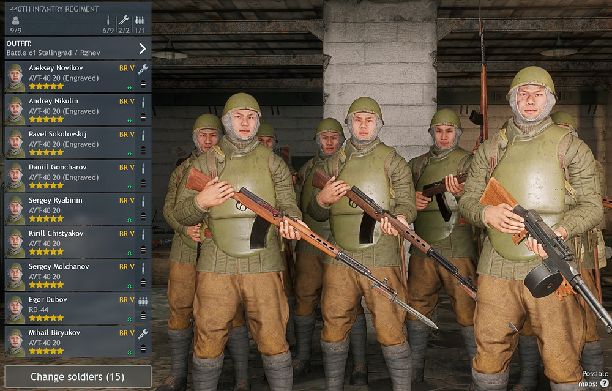The width and height of the screenshot is (612, 391).
Task: Select the soldier name Kirill Chistyakov
Action: click(x=56, y=233)
